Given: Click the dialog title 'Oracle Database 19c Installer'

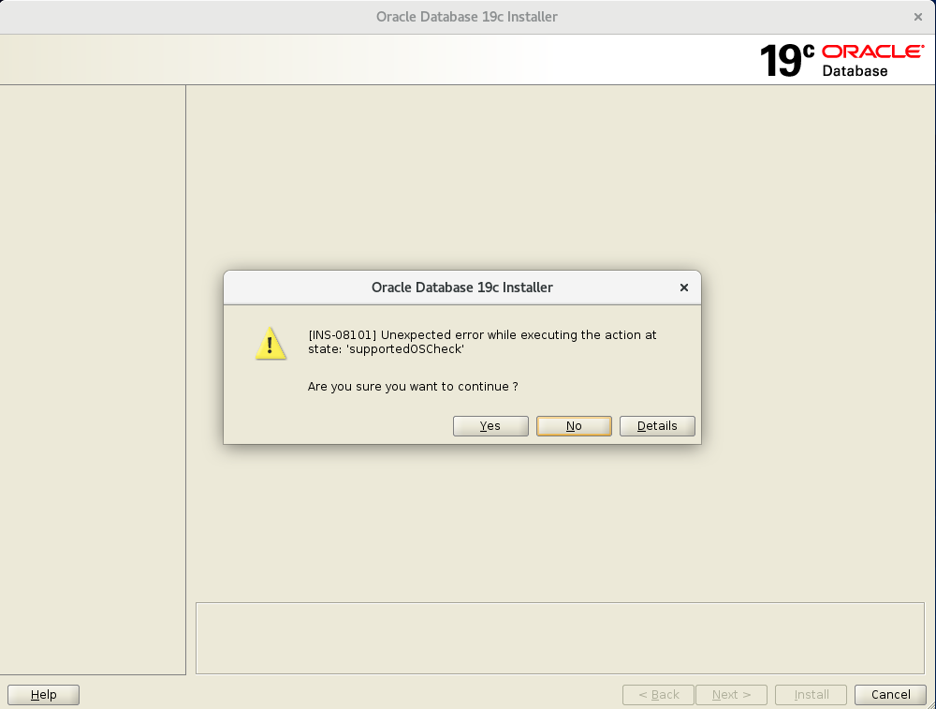Looking at the screenshot, I should coord(462,288).
